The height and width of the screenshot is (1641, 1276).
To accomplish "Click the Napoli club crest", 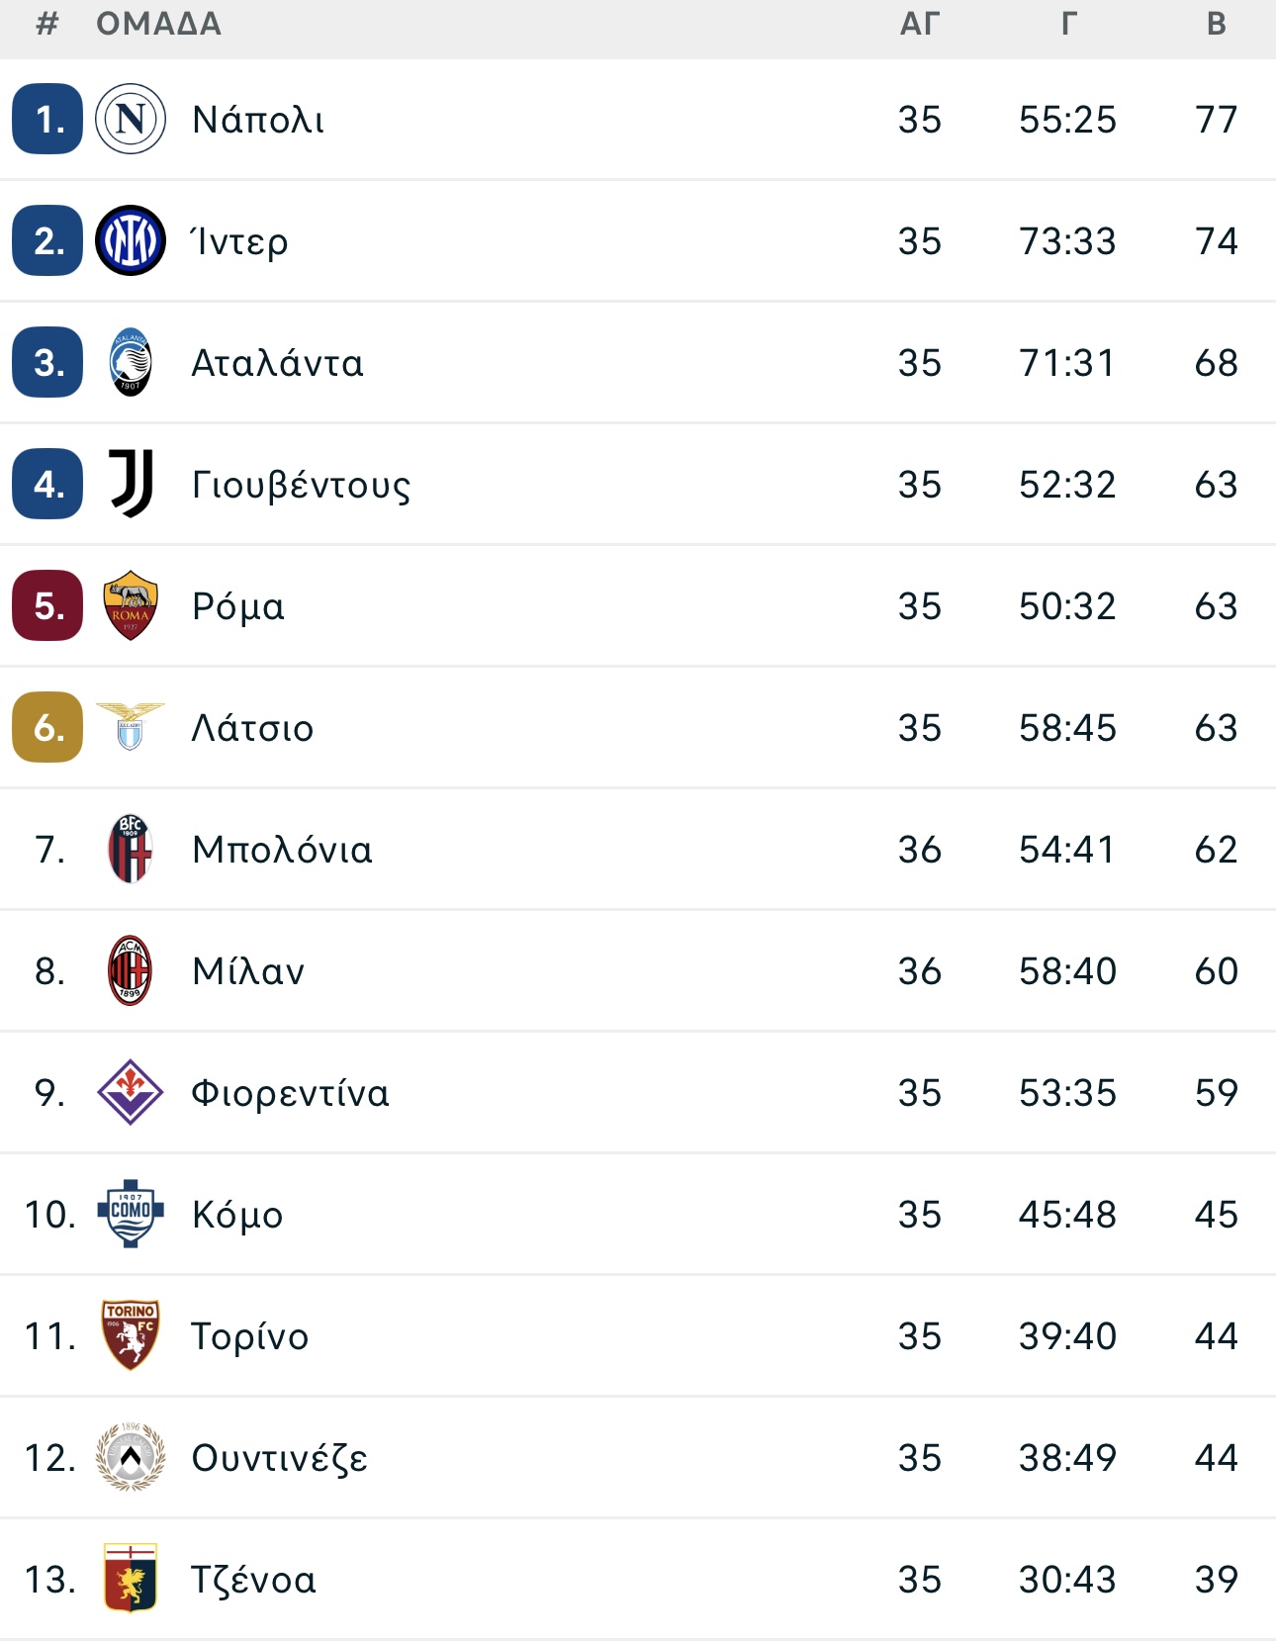I will pyautogui.click(x=131, y=120).
